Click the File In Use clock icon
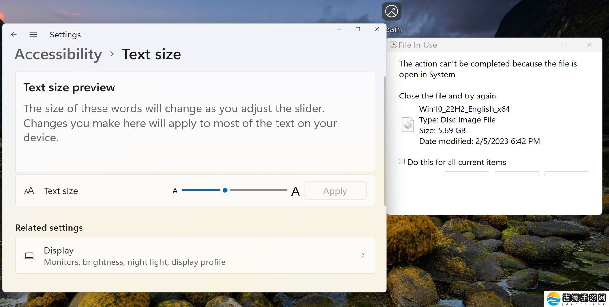 point(393,45)
